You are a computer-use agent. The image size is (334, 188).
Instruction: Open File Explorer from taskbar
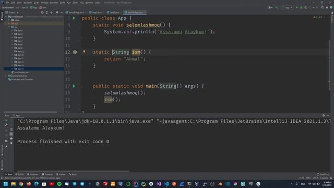click(x=14, y=184)
